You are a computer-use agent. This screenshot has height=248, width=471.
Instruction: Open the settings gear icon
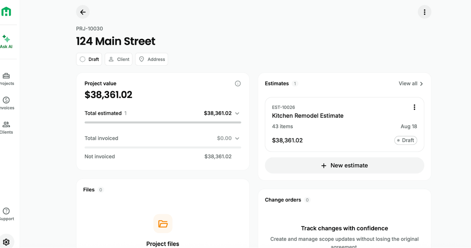point(6,242)
